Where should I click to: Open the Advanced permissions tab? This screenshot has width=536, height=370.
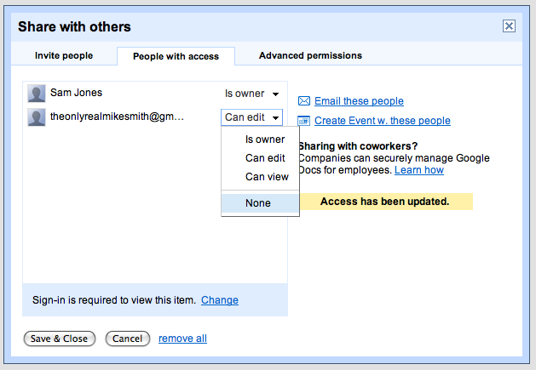(x=310, y=55)
